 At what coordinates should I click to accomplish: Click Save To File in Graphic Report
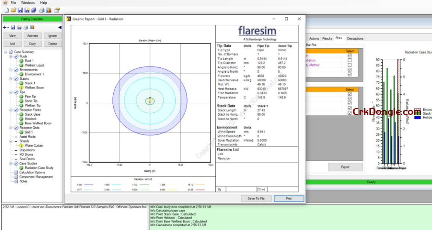(256, 198)
